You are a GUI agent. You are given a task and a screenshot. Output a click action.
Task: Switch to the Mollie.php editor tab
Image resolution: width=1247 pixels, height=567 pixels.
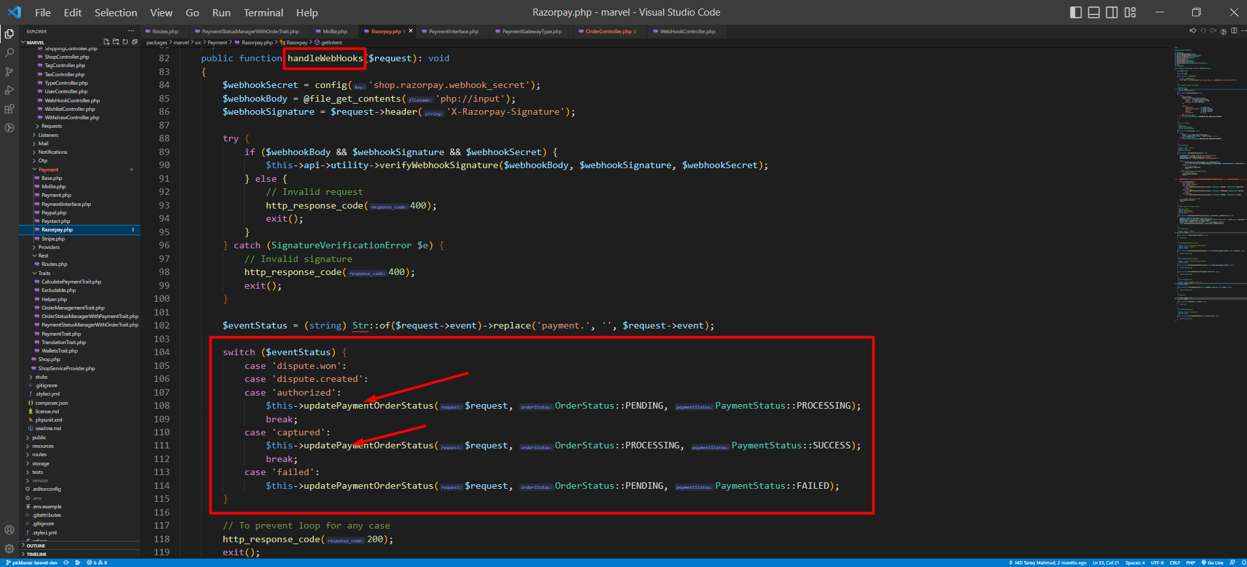coord(334,31)
